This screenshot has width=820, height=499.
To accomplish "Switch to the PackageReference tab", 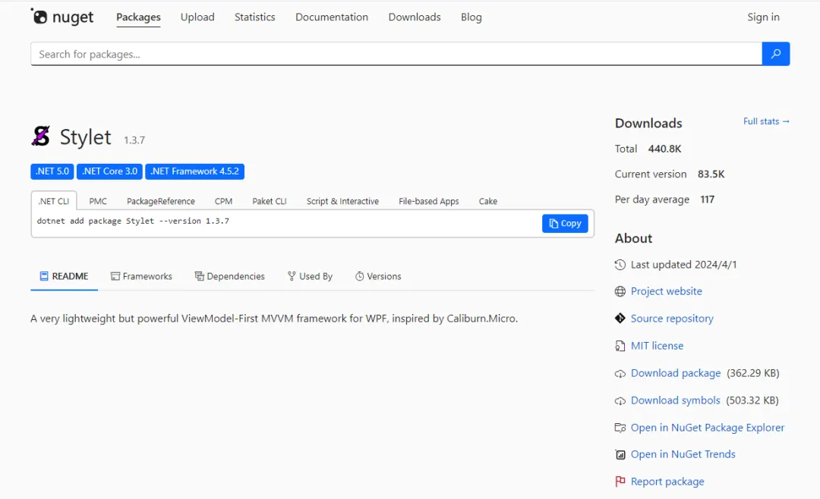I will pyautogui.click(x=160, y=201).
